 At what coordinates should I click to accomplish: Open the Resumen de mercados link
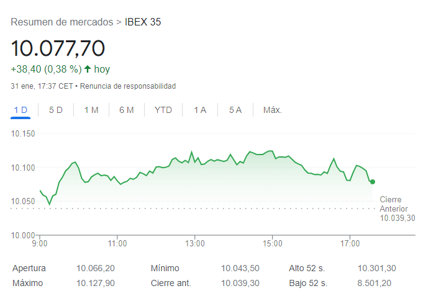62,22
